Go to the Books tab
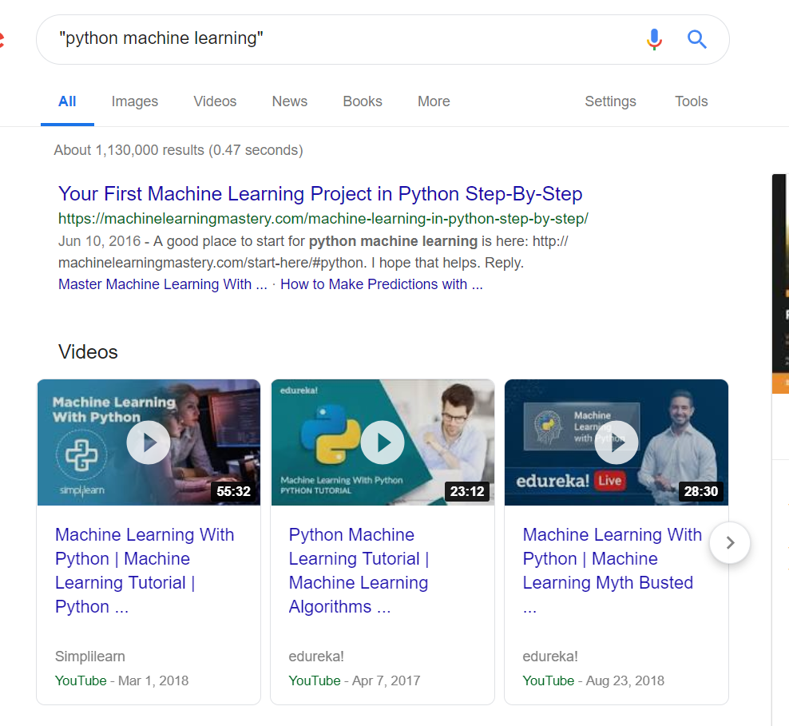 pos(363,101)
